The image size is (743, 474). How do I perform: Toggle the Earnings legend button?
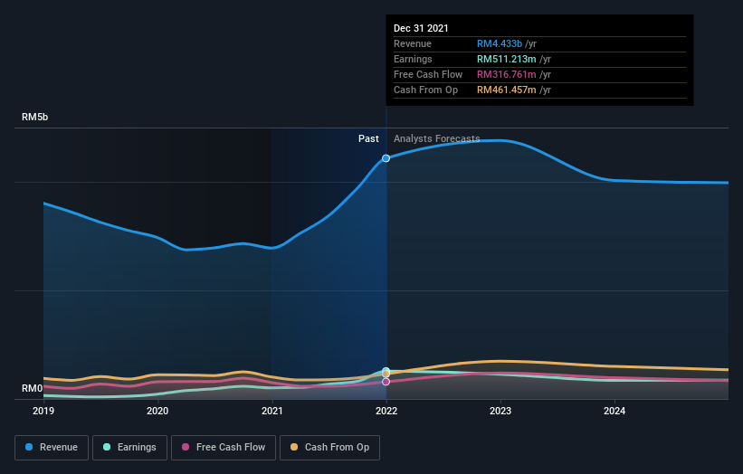point(129,448)
